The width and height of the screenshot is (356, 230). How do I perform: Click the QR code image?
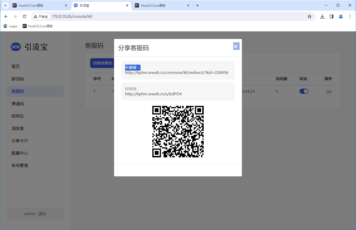pos(178,132)
